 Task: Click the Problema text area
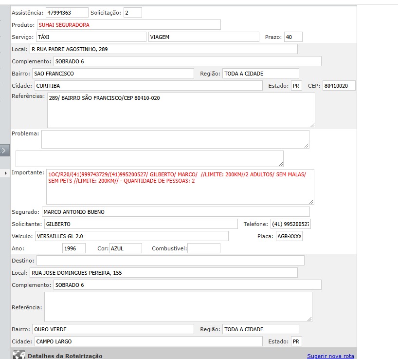click(x=175, y=139)
